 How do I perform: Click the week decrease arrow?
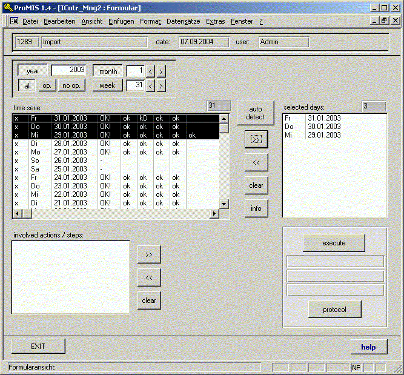[150, 86]
